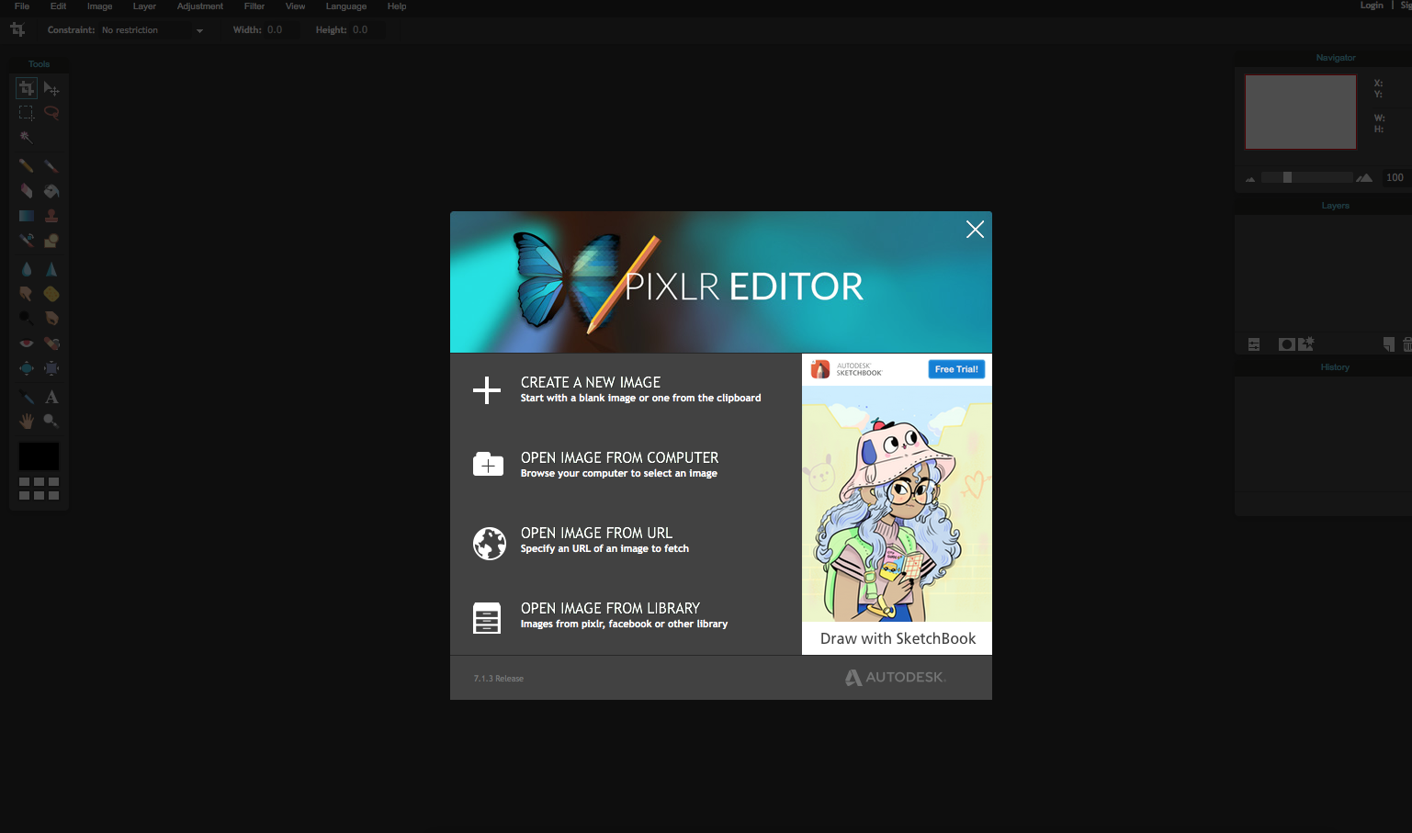Click the Navigator zoom slider handle
Image resolution: width=1412 pixels, height=833 pixels.
point(1287,177)
